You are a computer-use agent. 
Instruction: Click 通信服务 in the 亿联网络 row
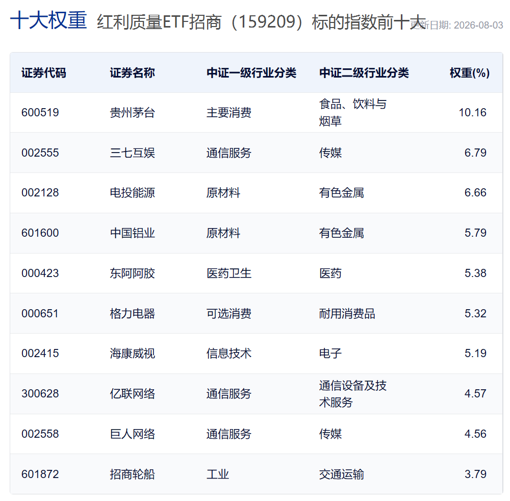229,394
